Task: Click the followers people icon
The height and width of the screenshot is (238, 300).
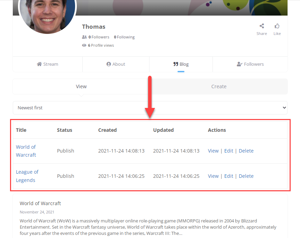Action: point(84,37)
